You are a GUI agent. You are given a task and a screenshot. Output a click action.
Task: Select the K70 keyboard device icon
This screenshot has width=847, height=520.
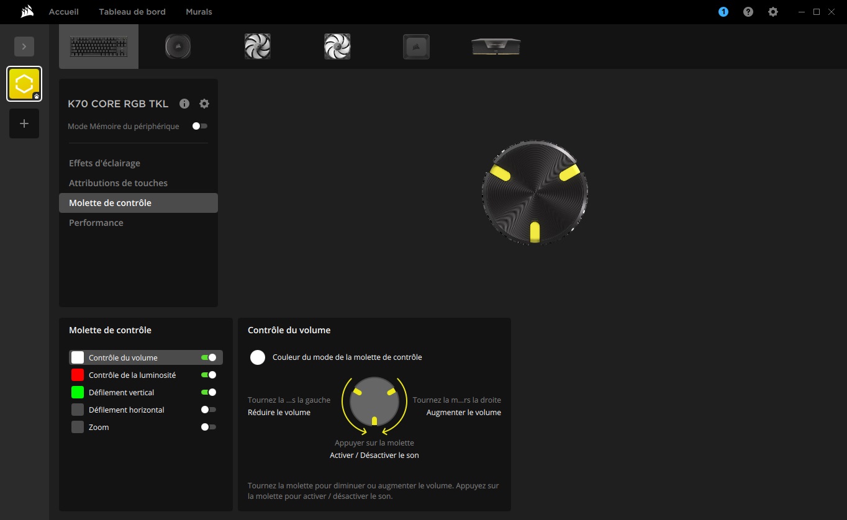pyautogui.click(x=99, y=47)
